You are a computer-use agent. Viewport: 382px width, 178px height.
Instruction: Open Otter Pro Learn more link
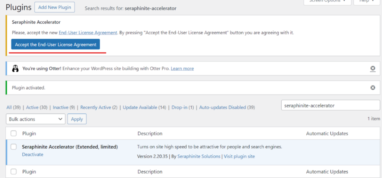[x=182, y=68]
